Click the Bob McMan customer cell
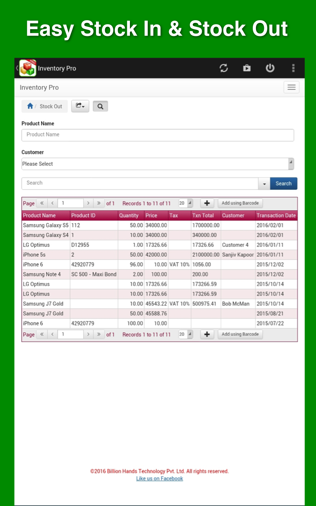This screenshot has height=506, width=316. 238,304
